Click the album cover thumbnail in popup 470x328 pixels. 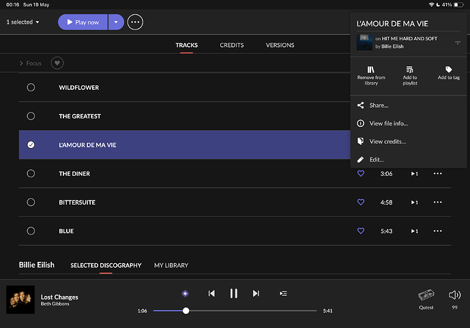click(364, 42)
